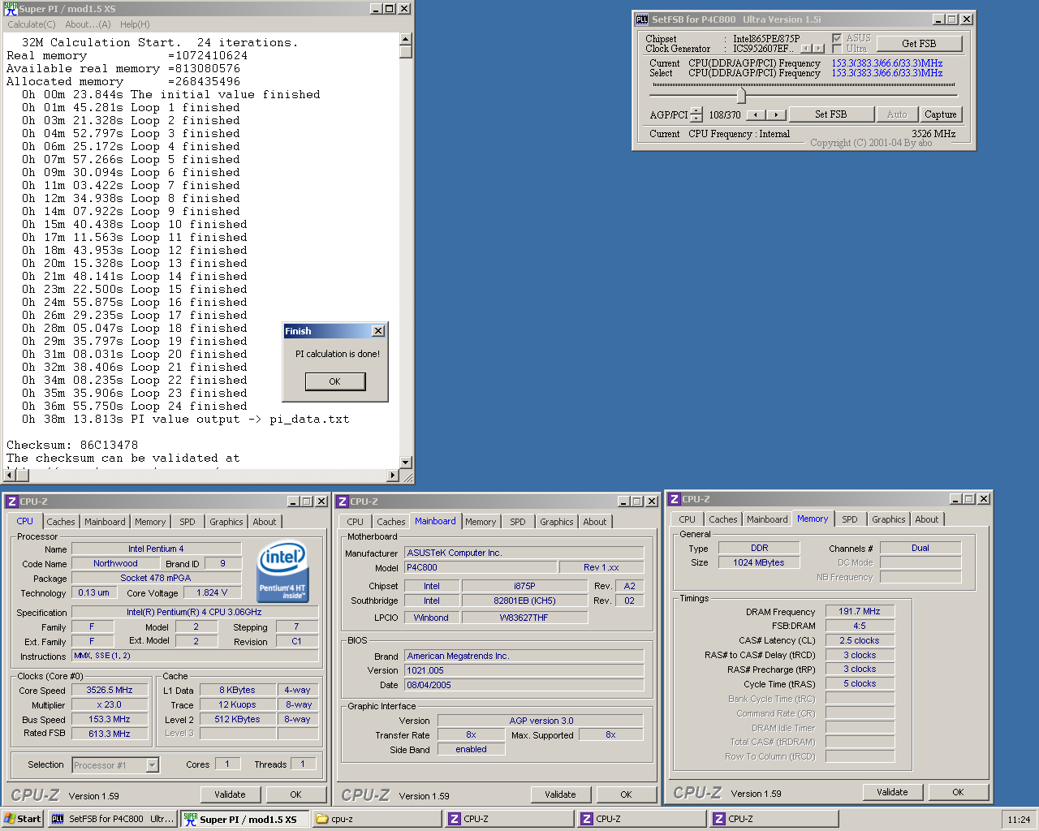1039x831 pixels.
Task: Increase AGP/PCI with spinner up arrow
Action: coord(696,110)
